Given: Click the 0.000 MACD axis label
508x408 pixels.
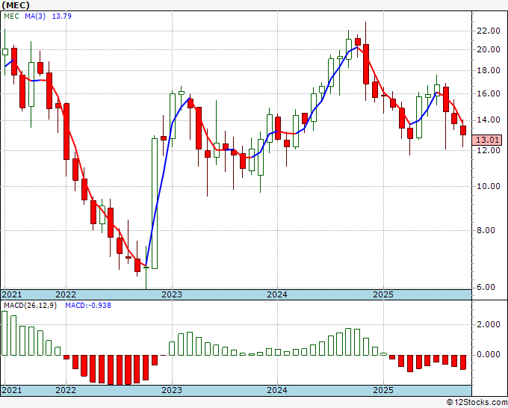Looking at the screenshot, I should point(489,354).
